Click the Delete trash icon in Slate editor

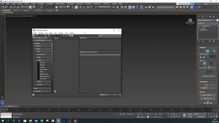click(x=46, y=36)
